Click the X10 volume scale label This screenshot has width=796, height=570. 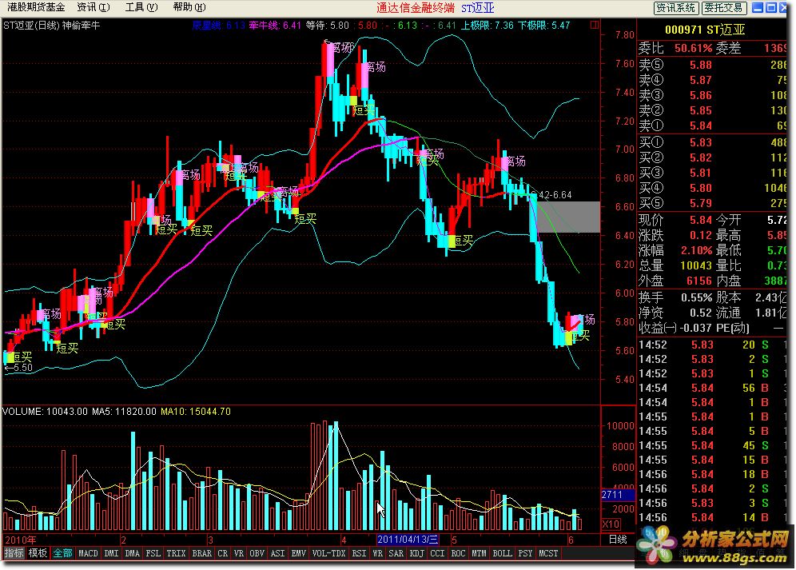point(611,524)
